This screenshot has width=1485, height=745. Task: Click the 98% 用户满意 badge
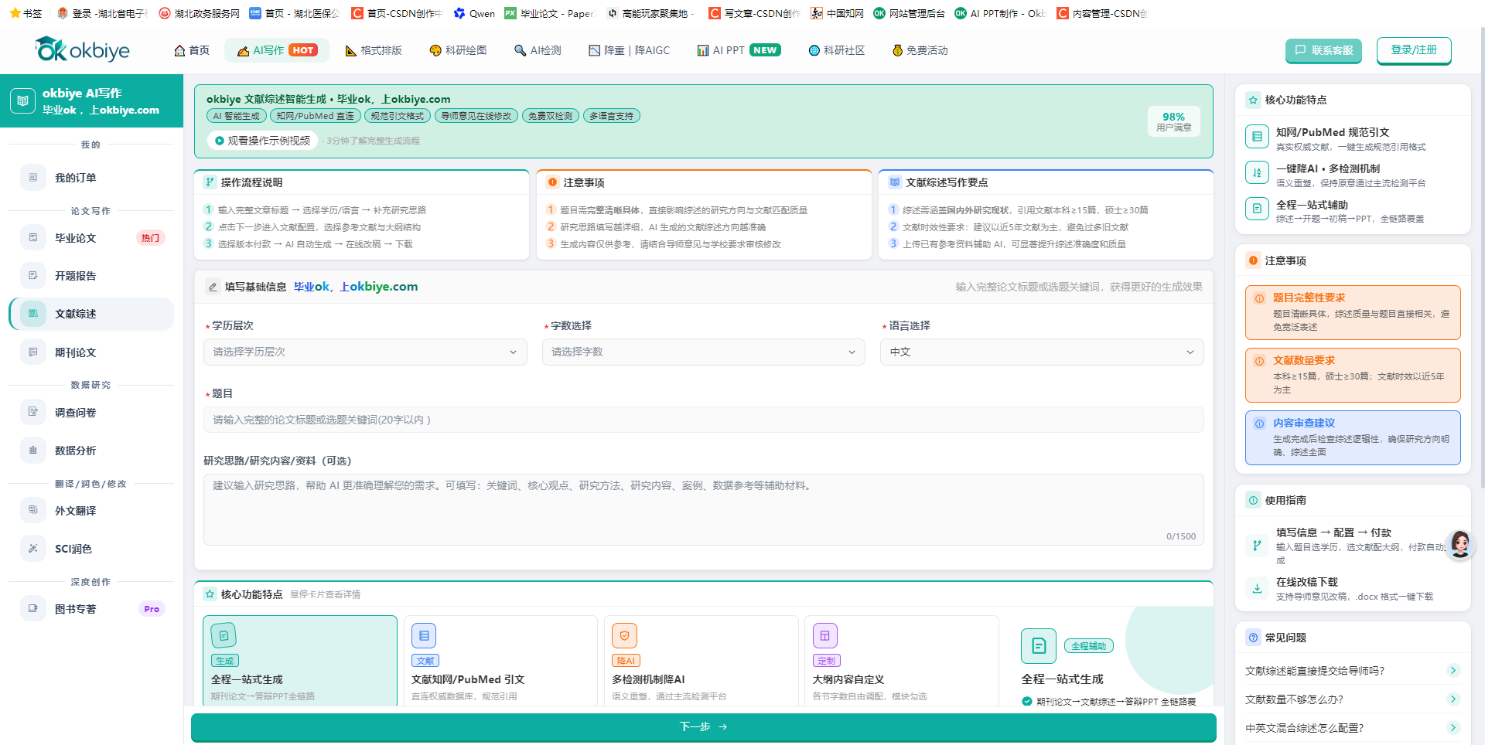click(x=1173, y=121)
